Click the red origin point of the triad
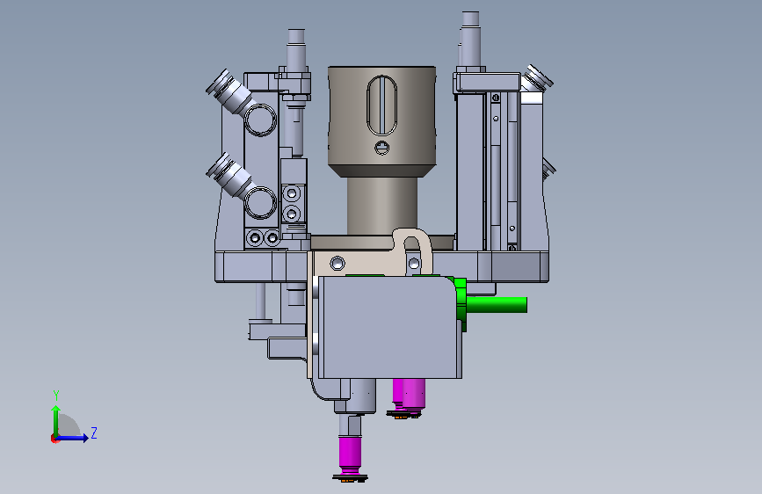 point(54,439)
